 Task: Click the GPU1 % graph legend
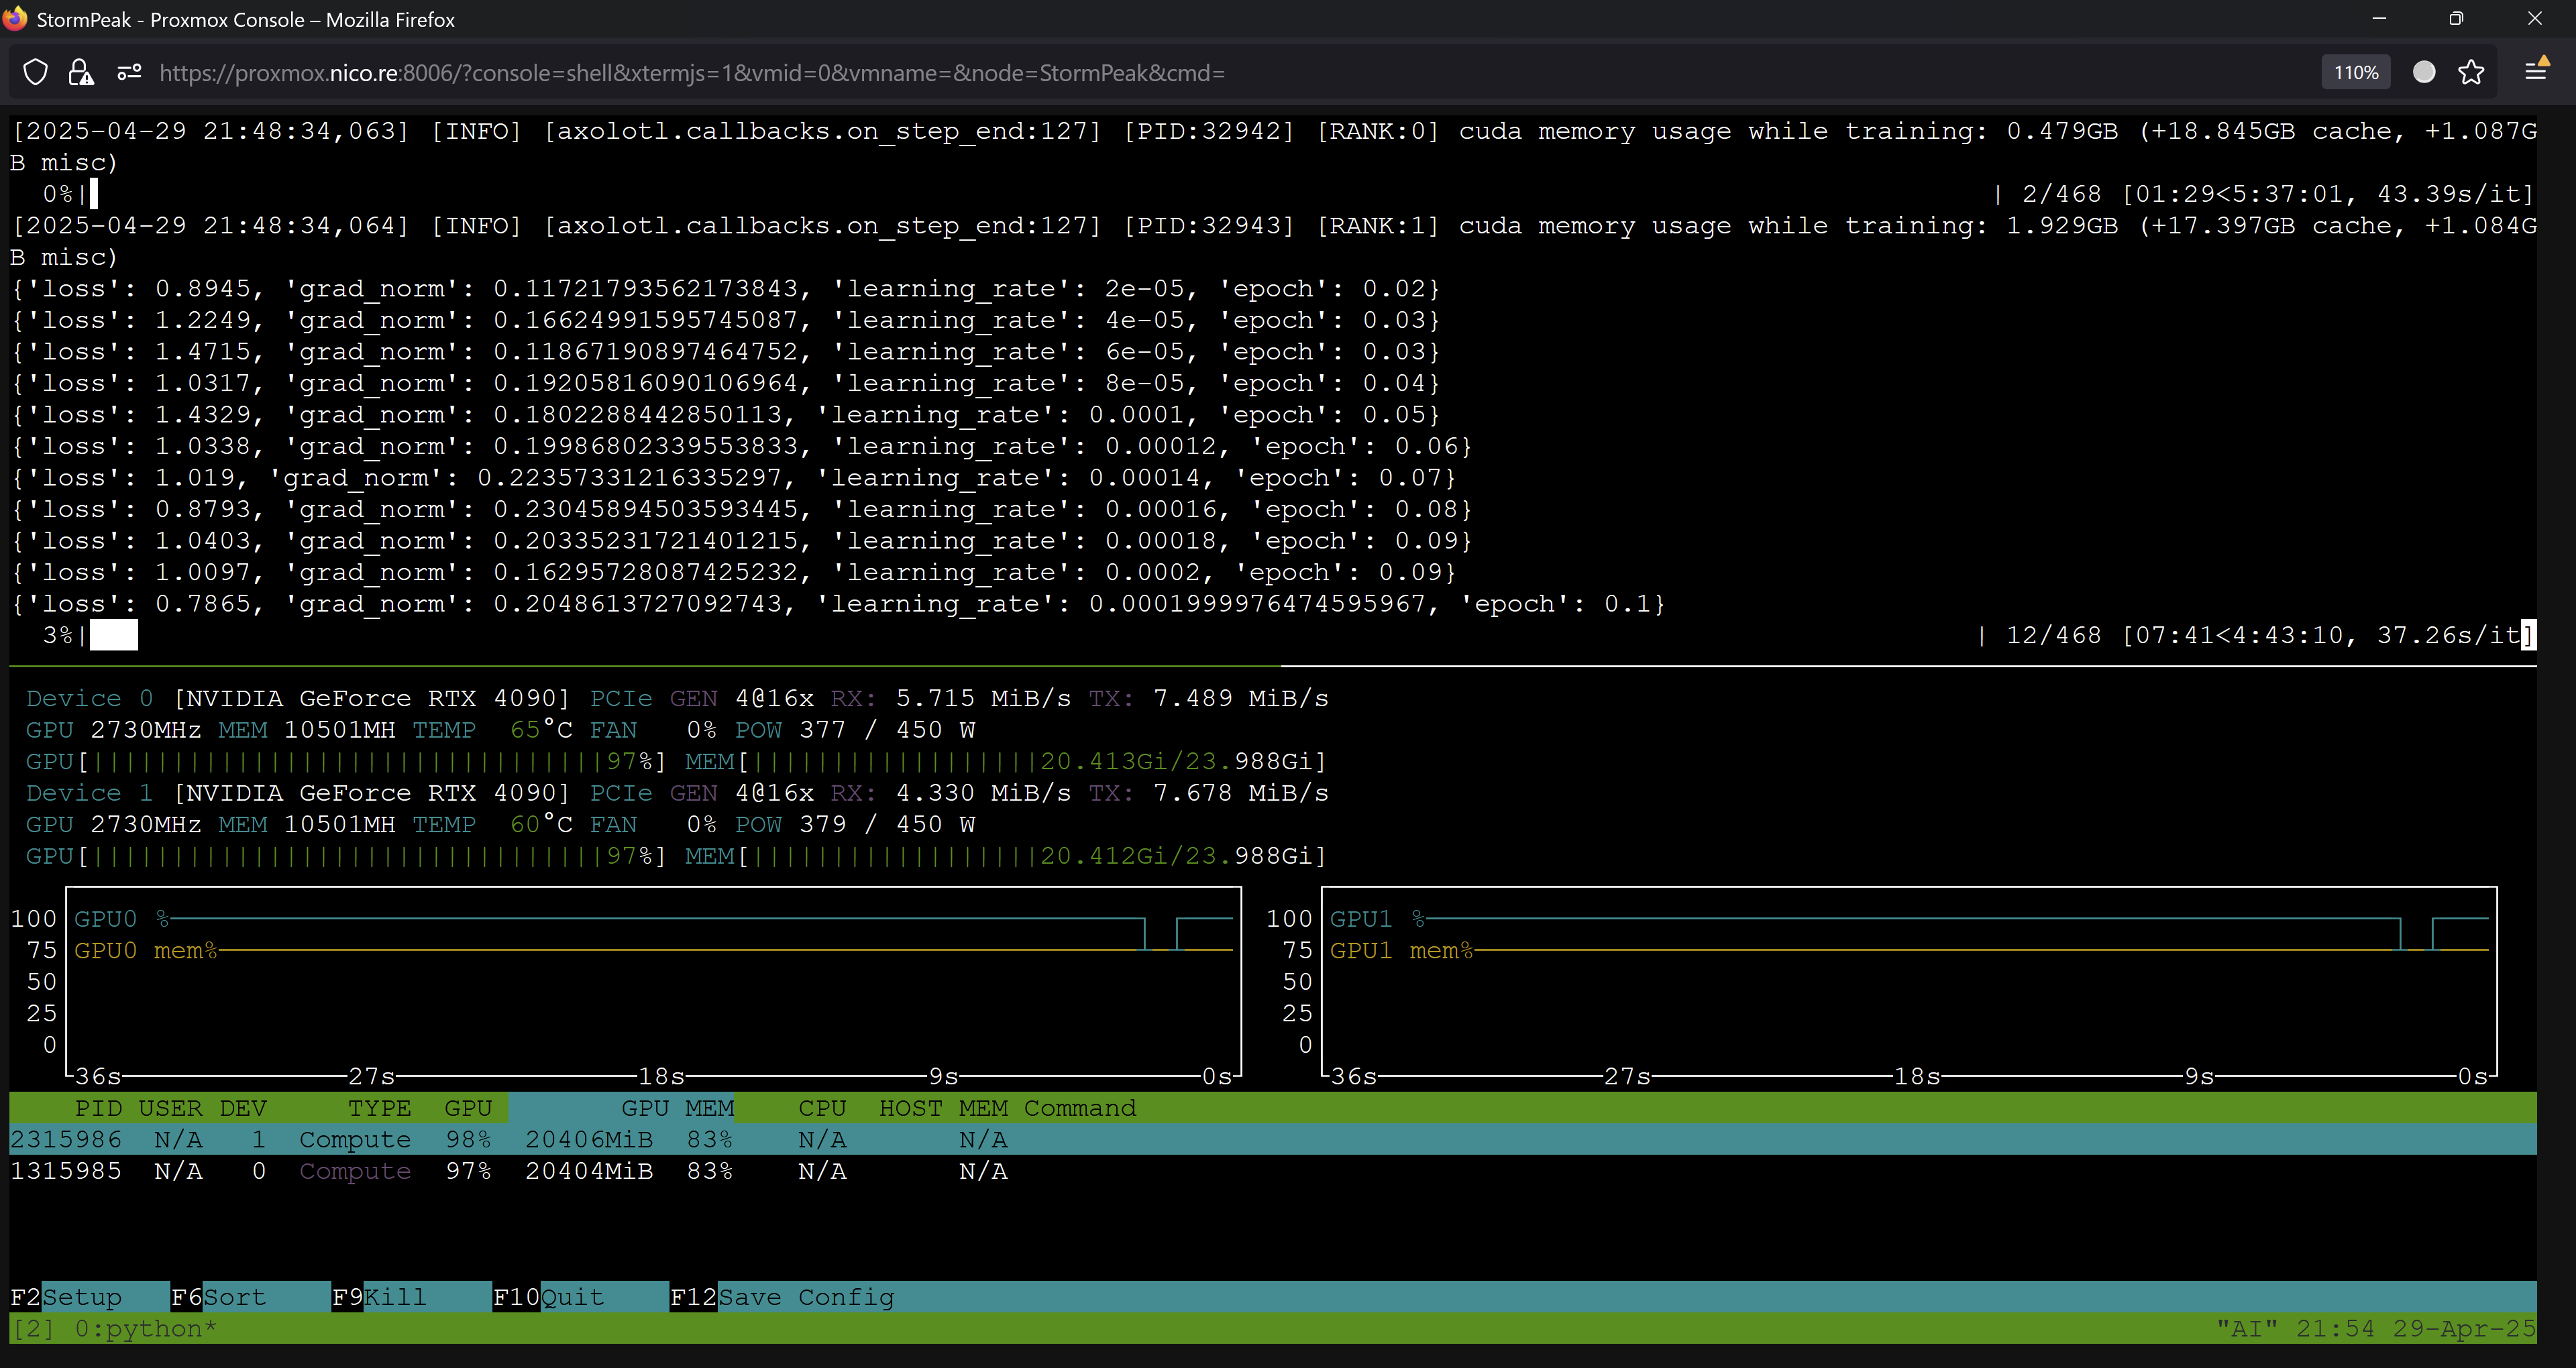pos(1377,918)
